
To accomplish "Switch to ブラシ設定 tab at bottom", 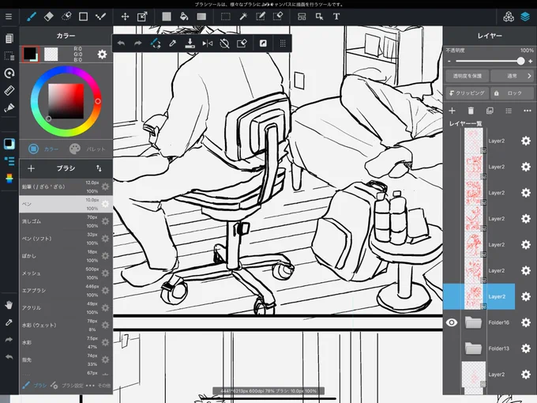I will 67,385.
